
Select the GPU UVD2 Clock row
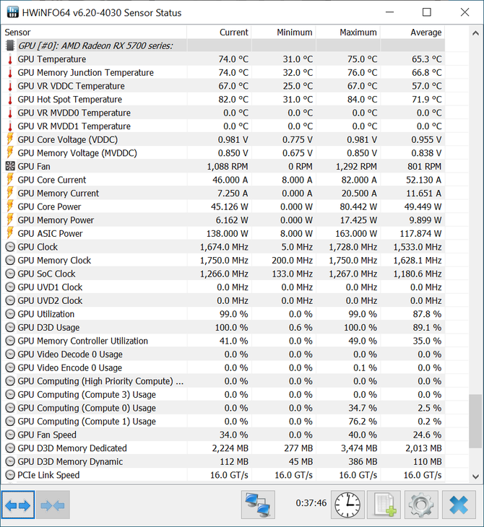(223, 300)
